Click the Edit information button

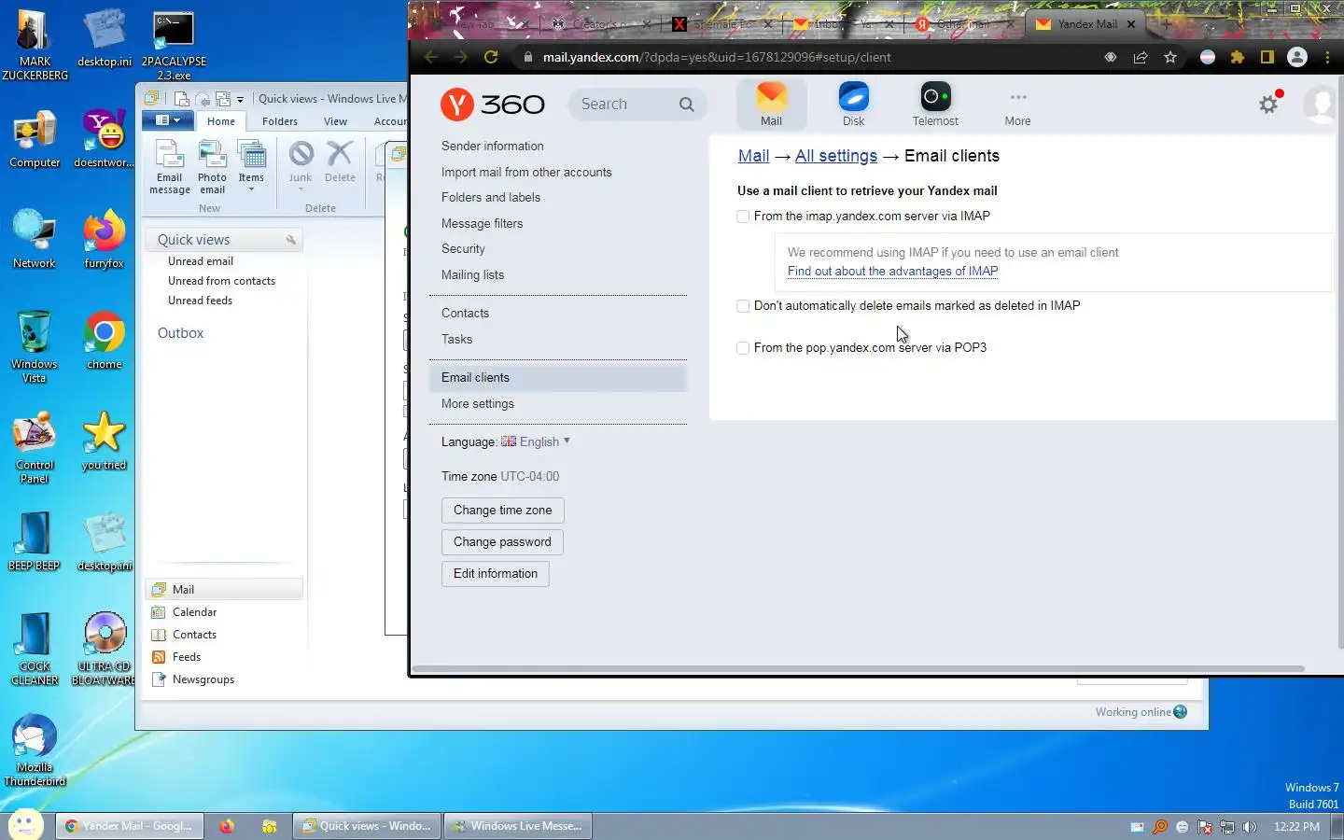point(495,574)
